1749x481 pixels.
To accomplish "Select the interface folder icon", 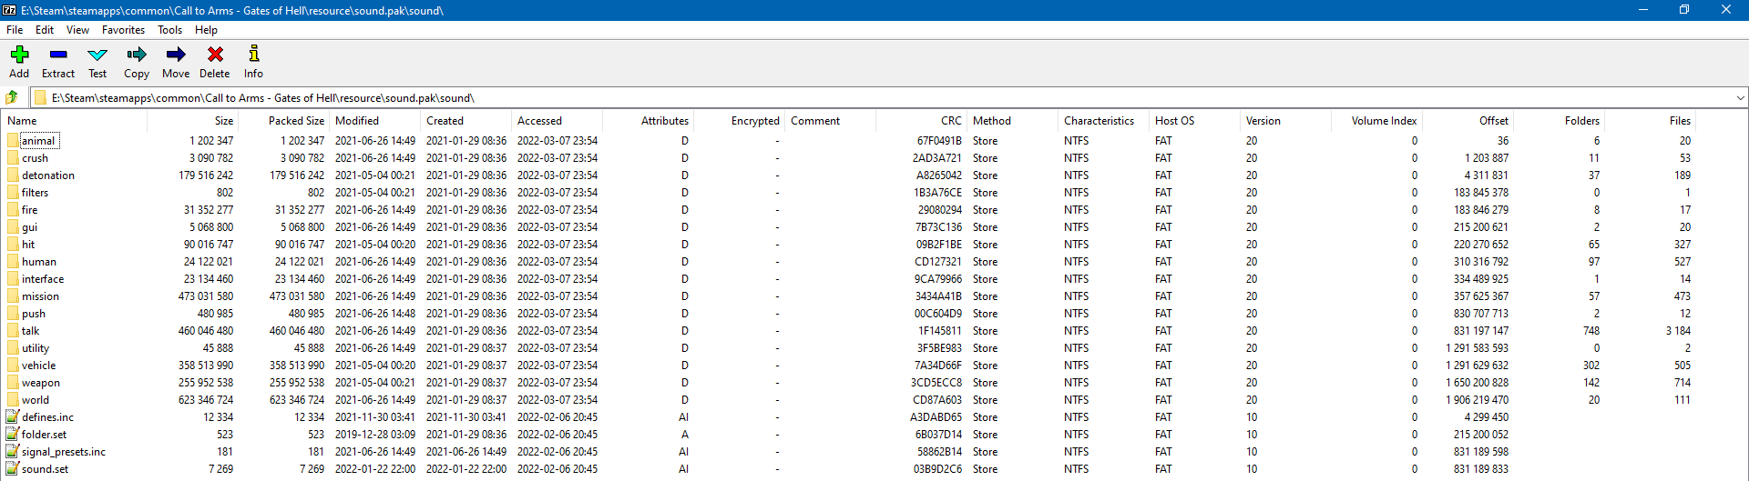I will point(13,278).
